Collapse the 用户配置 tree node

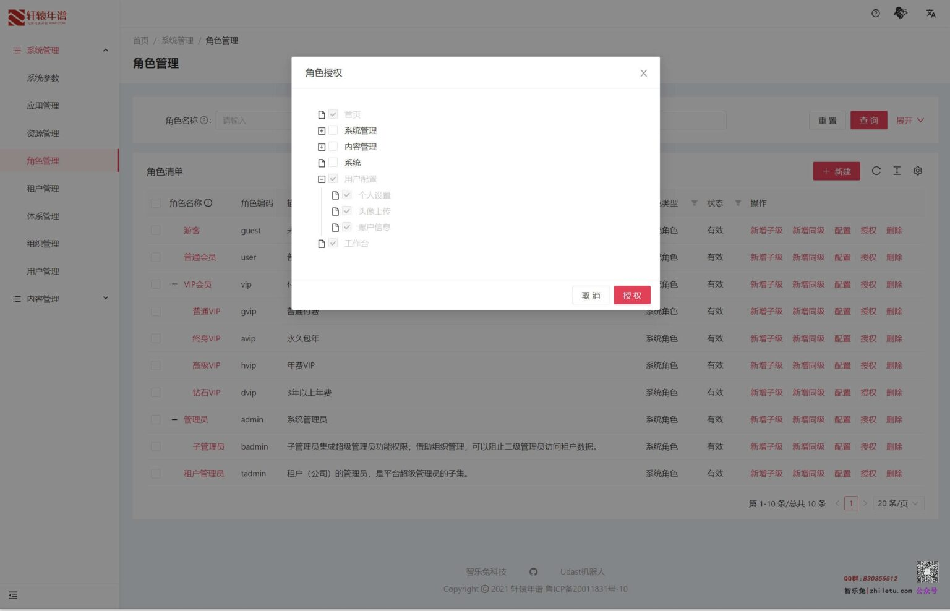coord(322,179)
